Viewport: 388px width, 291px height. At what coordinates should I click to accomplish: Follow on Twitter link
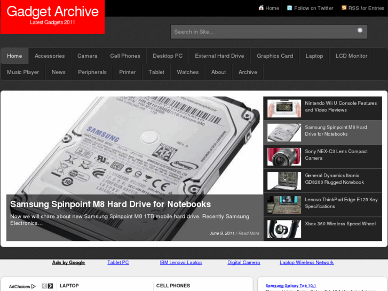[x=313, y=8]
